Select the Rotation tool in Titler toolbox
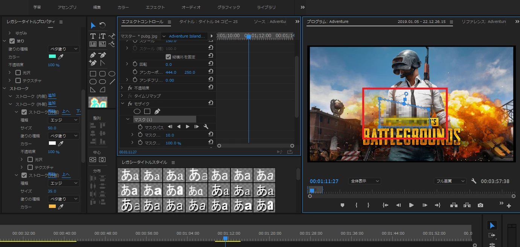520x247 pixels. pyautogui.click(x=102, y=26)
